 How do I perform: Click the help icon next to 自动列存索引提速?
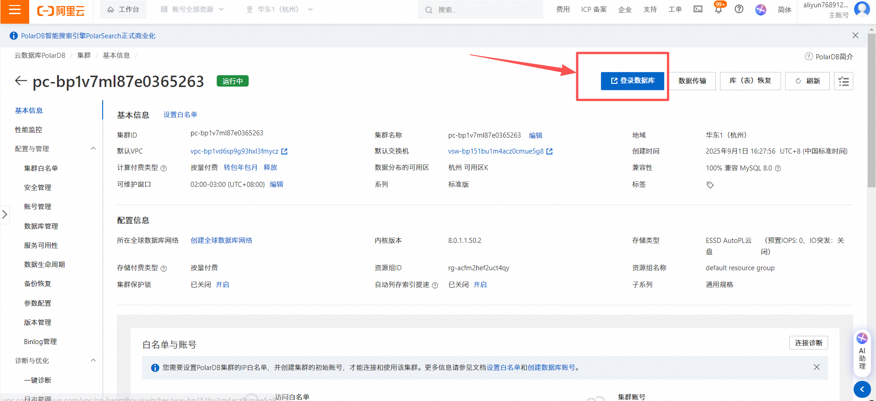click(435, 285)
